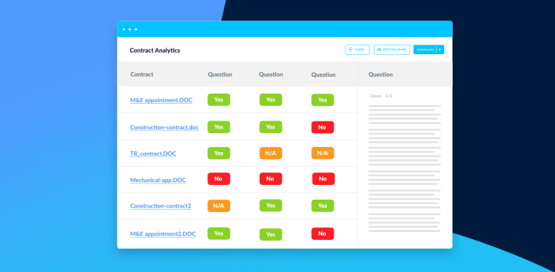Image resolution: width=555 pixels, height=272 pixels.
Task: Open M&E appointment2.DOC link
Action: (x=163, y=234)
